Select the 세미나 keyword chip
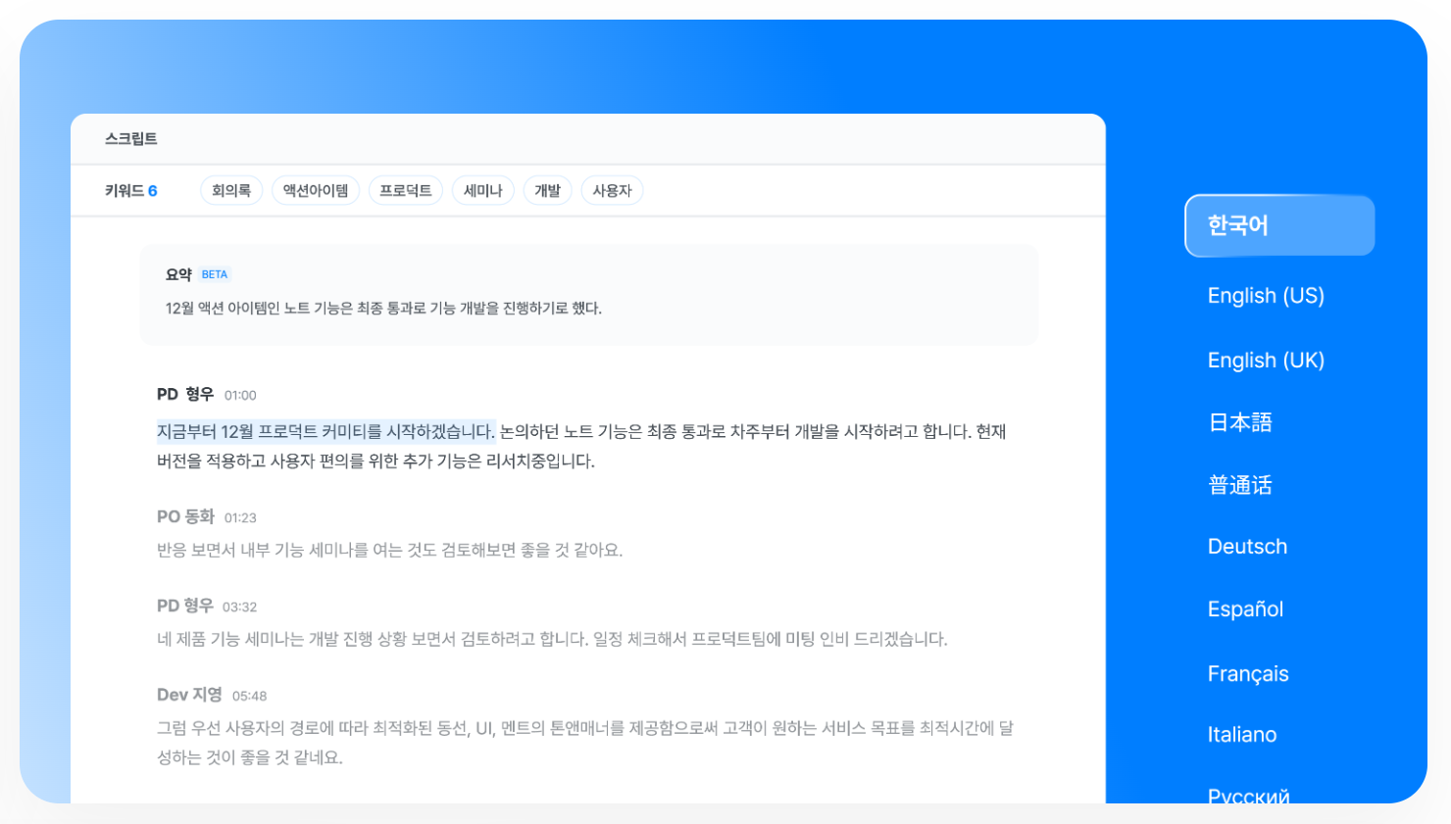Image resolution: width=1451 pixels, height=824 pixels. coord(482,191)
